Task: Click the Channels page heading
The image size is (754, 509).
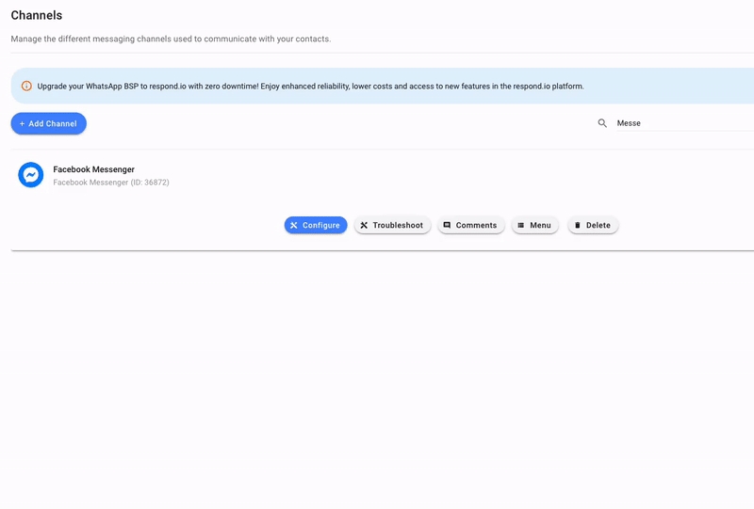Action: click(x=37, y=15)
